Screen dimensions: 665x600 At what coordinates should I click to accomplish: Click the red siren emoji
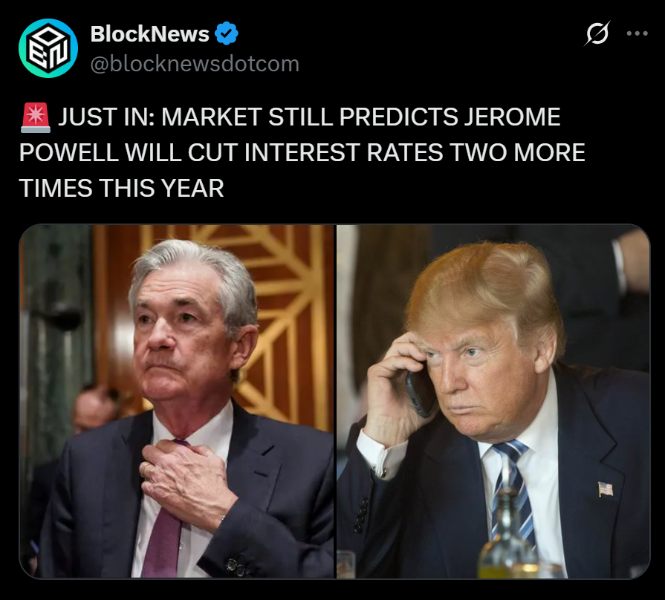(x=36, y=117)
